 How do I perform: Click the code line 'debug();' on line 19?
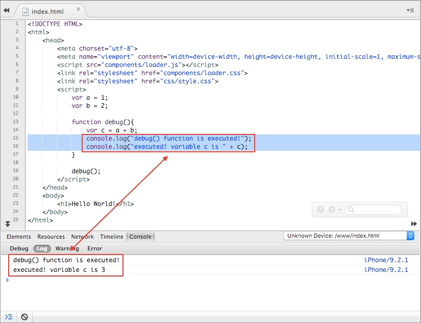click(86, 171)
